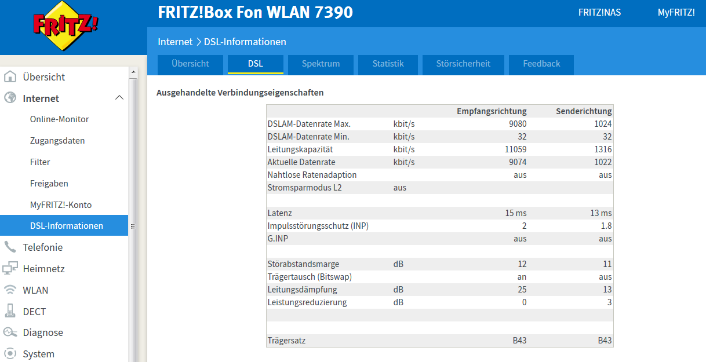This screenshot has width=706, height=362.
Task: Click the Impulsstörungsschutz (INP) label
Action: 318,226
